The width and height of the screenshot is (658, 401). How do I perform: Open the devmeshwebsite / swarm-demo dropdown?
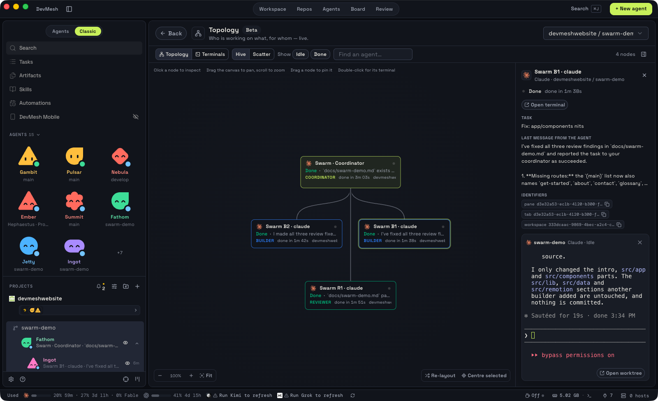(x=595, y=33)
